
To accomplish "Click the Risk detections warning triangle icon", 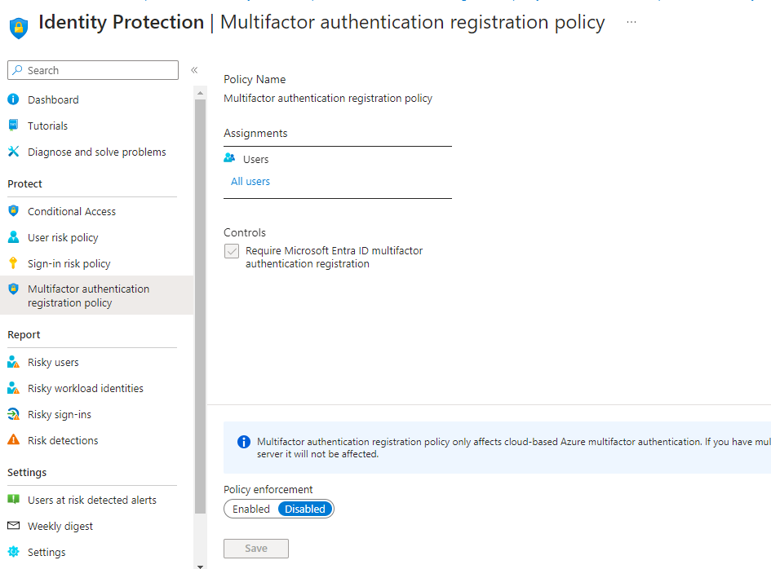I will (13, 439).
